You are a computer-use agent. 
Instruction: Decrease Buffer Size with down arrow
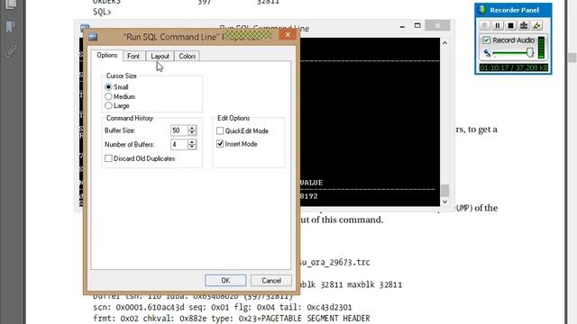pyautogui.click(x=192, y=133)
